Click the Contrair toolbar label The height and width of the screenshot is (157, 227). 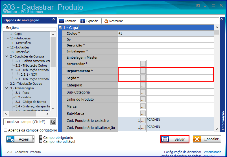point(70,21)
